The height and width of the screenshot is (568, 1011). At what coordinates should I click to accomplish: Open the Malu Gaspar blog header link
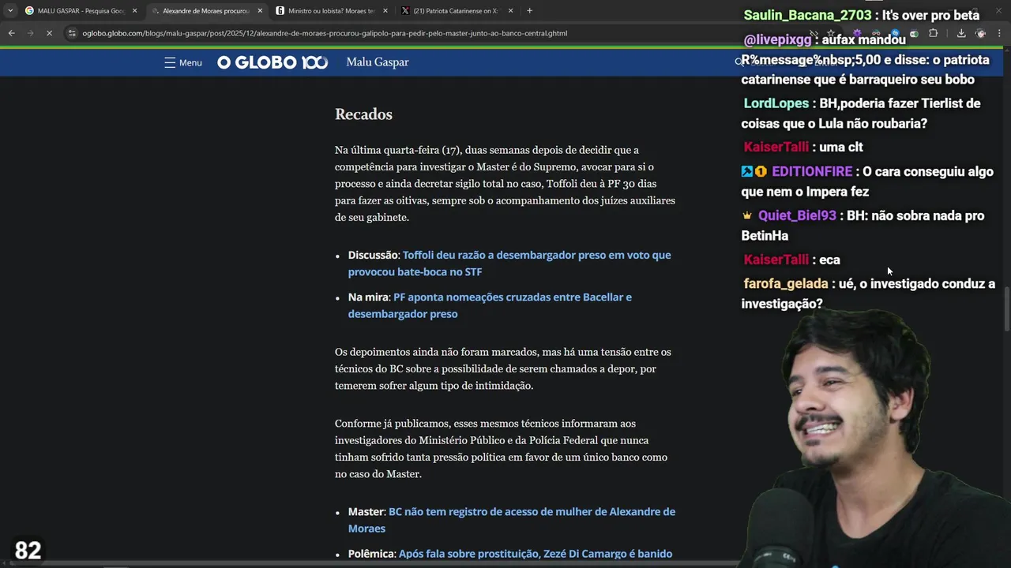tap(378, 62)
